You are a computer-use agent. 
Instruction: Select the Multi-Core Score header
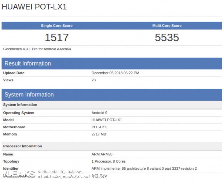[x=167, y=26]
